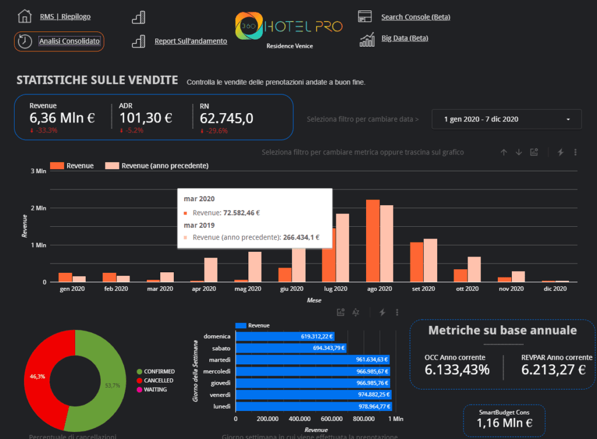Open the Search Console (Beta) link
597x439 pixels.
[415, 17]
